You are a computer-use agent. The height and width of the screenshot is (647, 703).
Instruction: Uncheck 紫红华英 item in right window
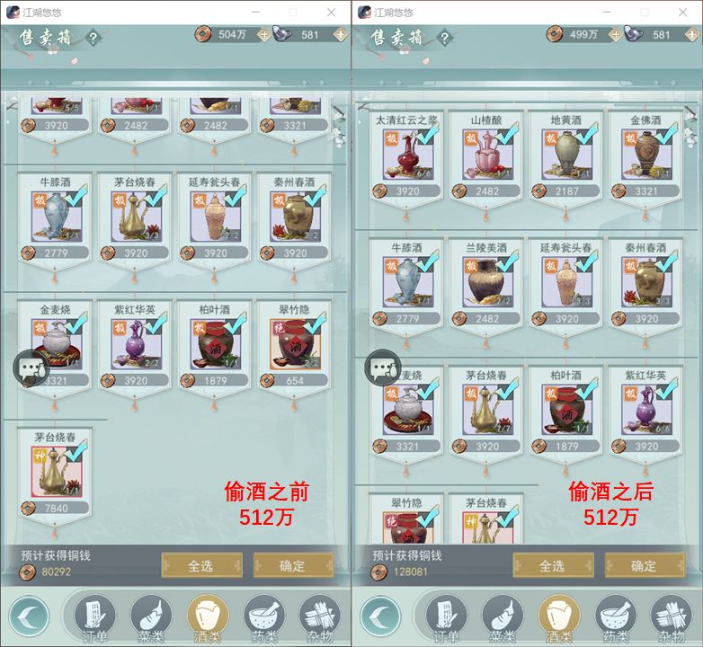(x=646, y=410)
